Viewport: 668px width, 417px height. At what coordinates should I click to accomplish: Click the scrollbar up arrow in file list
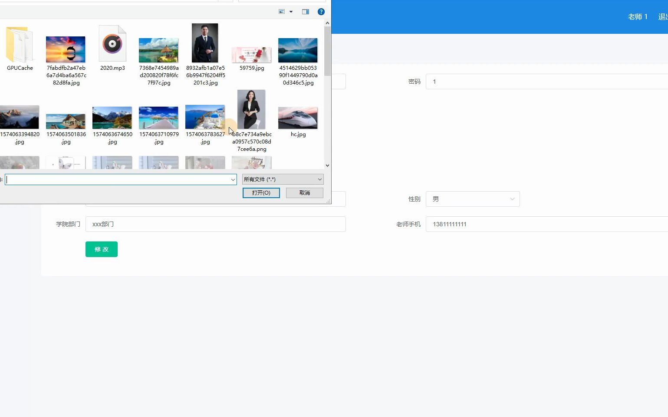click(327, 23)
